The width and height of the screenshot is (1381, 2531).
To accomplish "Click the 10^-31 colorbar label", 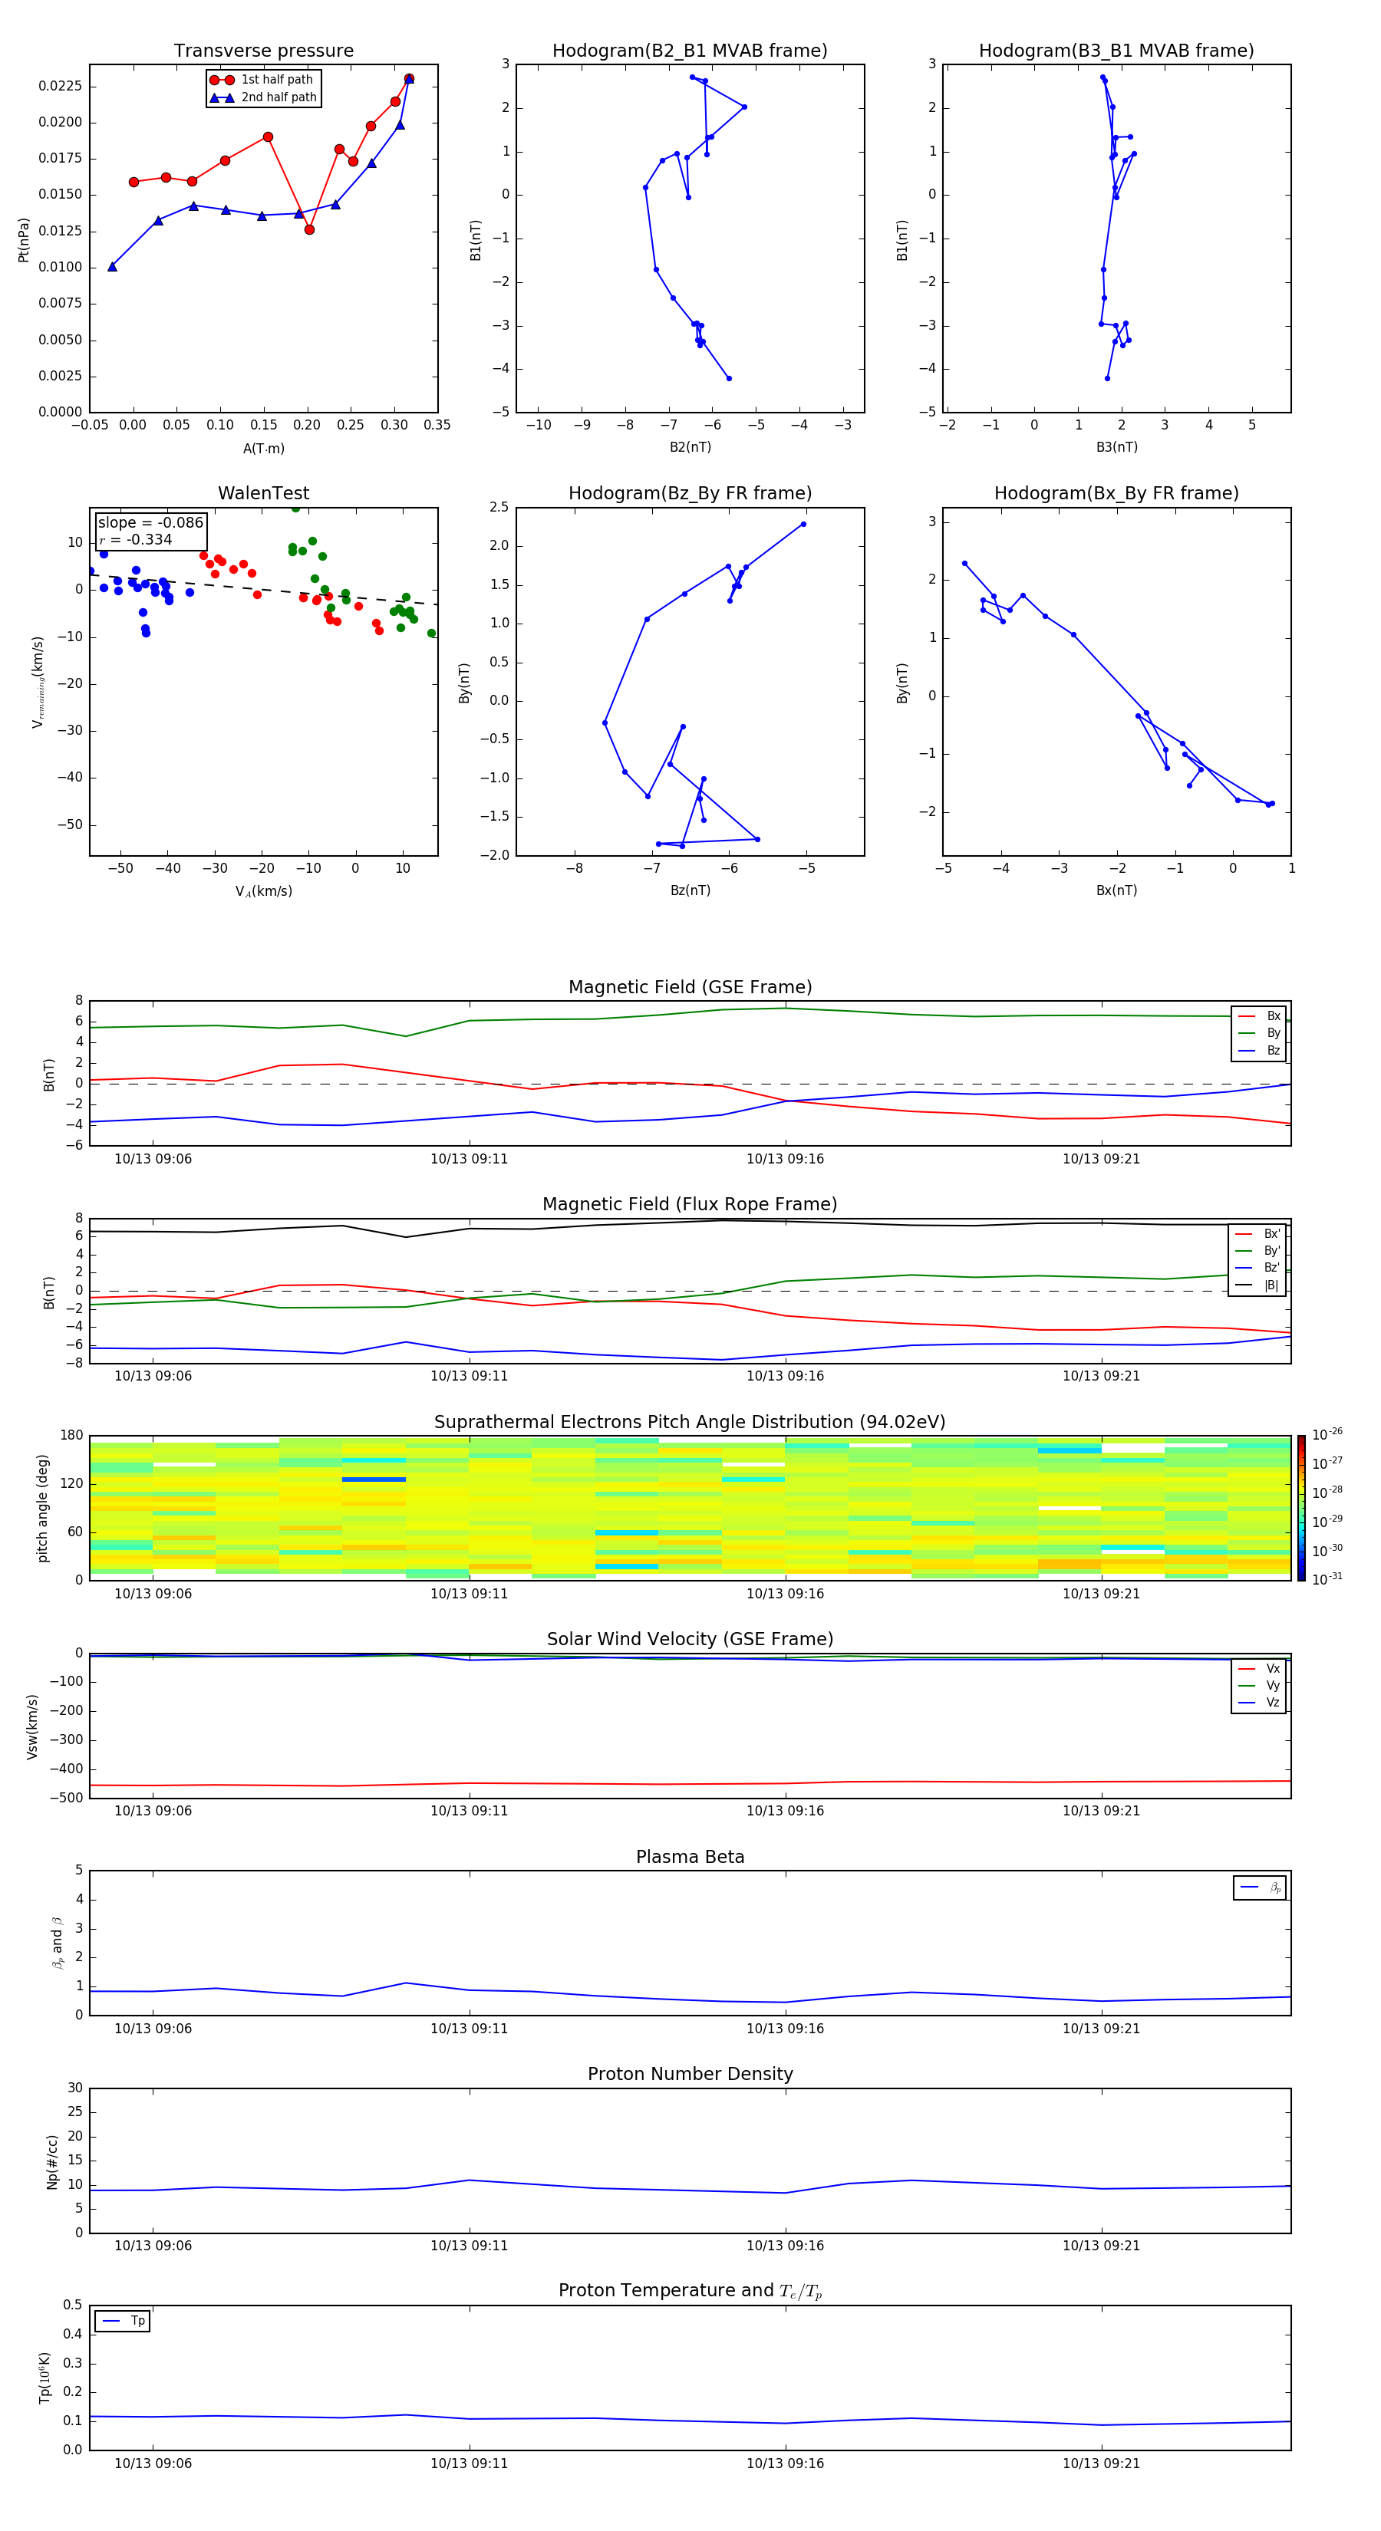I will [x=1327, y=1579].
